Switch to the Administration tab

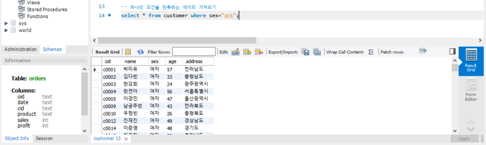point(20,49)
